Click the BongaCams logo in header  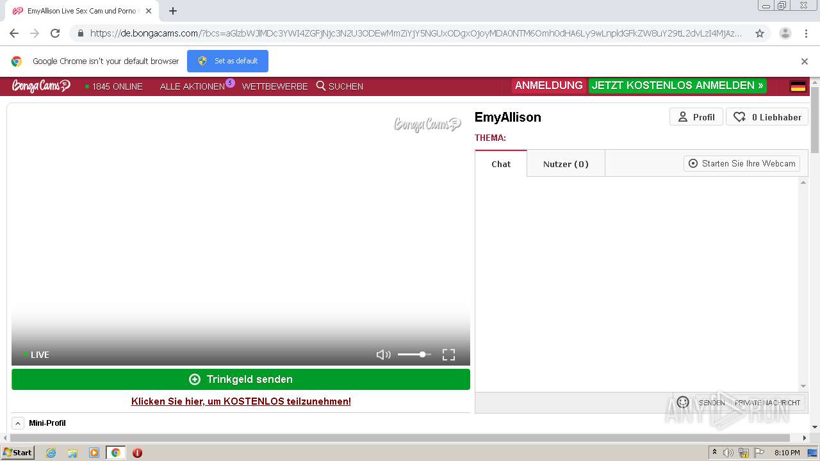tap(41, 86)
